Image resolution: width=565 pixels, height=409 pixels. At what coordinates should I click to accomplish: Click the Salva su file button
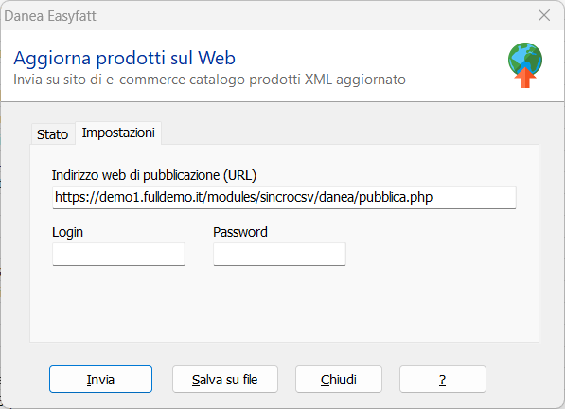(x=225, y=380)
